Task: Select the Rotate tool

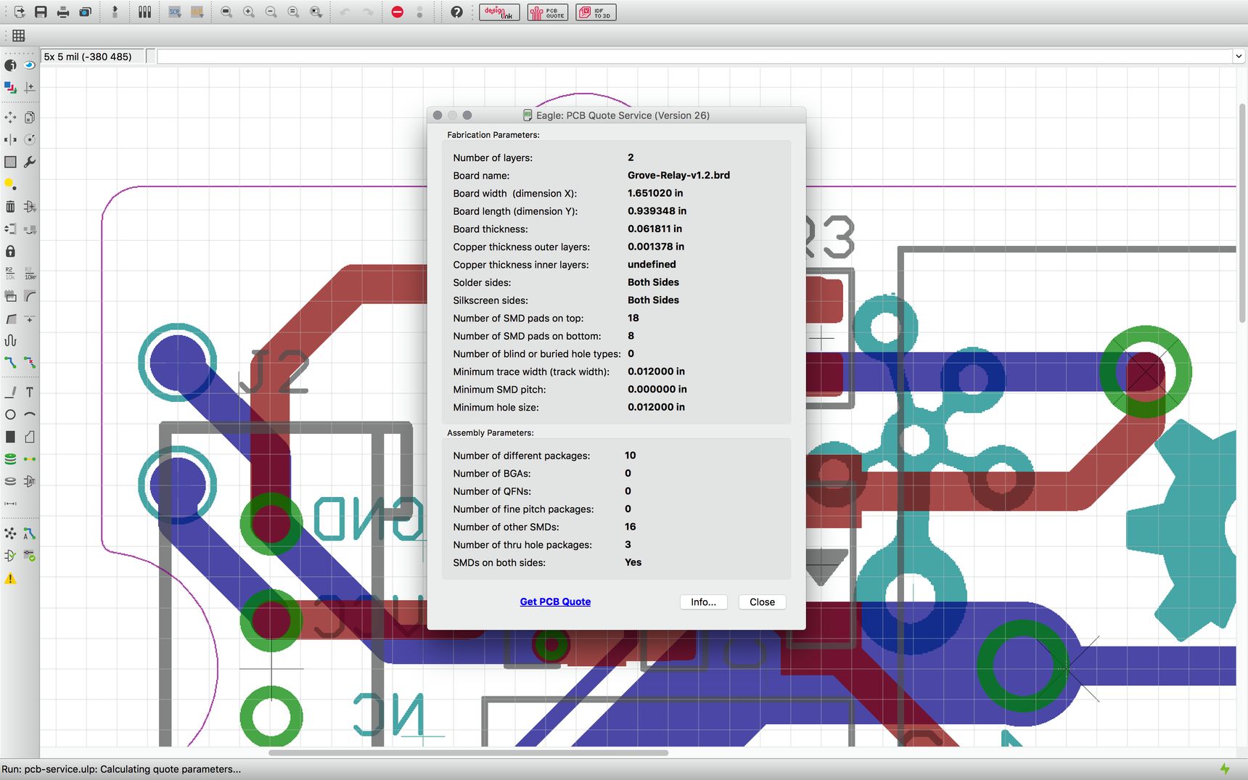Action: click(x=30, y=140)
